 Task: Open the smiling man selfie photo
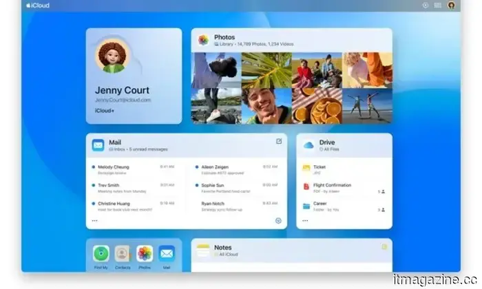click(x=266, y=106)
